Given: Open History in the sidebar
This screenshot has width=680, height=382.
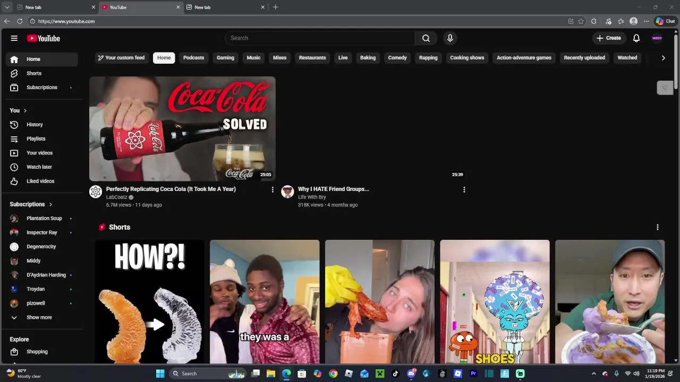Looking at the screenshot, I should (42, 125).
